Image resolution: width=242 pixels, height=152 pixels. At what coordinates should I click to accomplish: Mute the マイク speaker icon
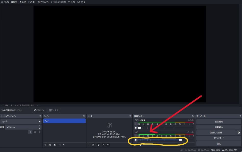(136, 140)
